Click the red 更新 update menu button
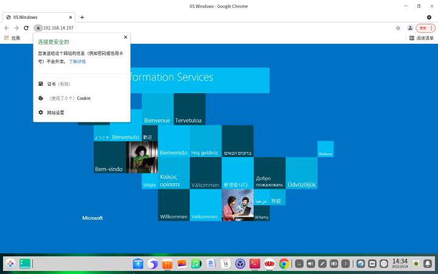Screen dimensions: 438x274 click(x=425, y=28)
